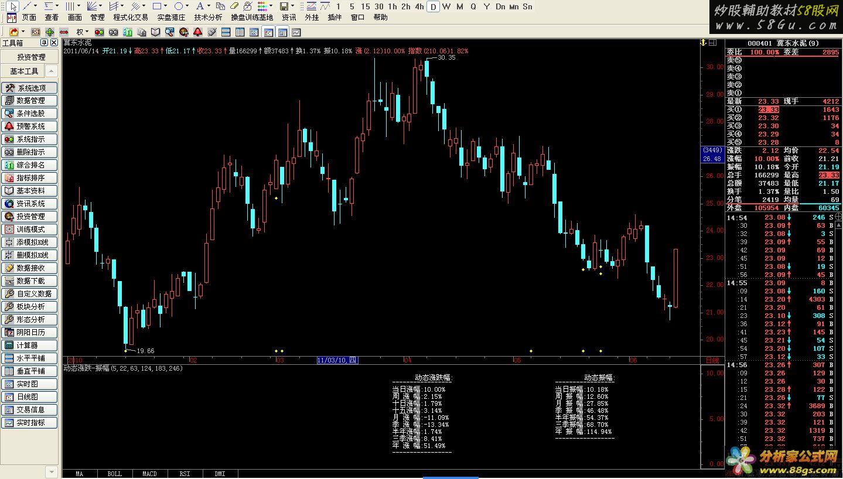Open dropdown arrow beside rectangle tool
843x479 pixels.
point(165,6)
